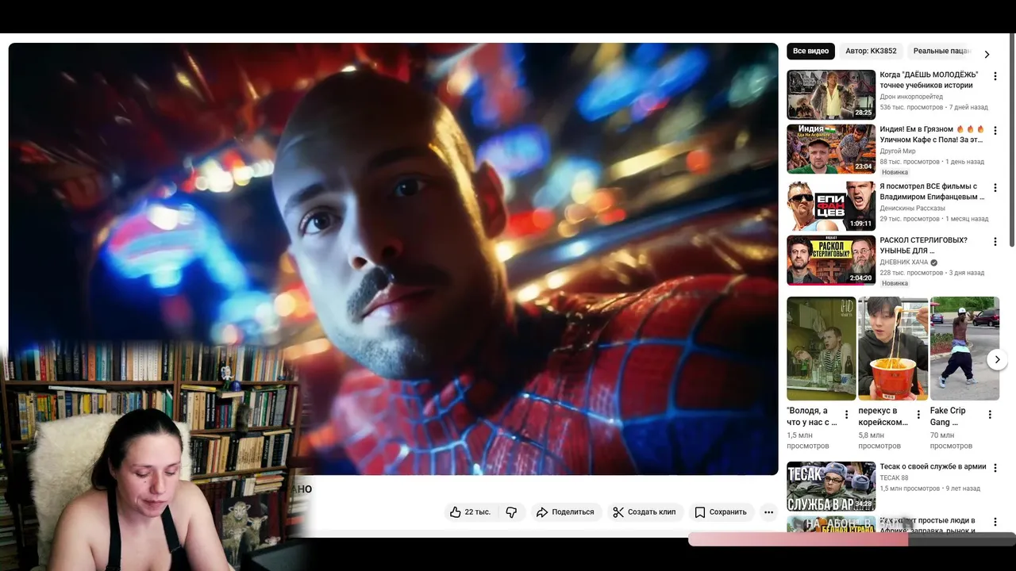The image size is (1016, 571).
Task: Open channel ТЕСАК 88
Action: tap(894, 478)
